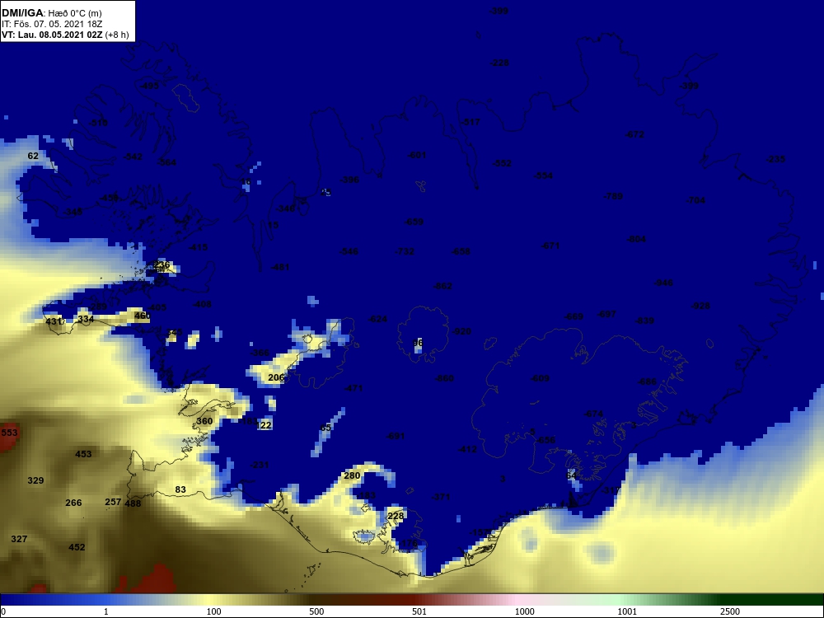The width and height of the screenshot is (824, 618).
Task: Click the map value '334'
Action: click(x=86, y=319)
